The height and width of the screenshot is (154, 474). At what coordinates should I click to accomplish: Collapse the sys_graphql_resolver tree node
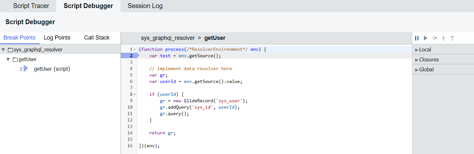(3, 50)
